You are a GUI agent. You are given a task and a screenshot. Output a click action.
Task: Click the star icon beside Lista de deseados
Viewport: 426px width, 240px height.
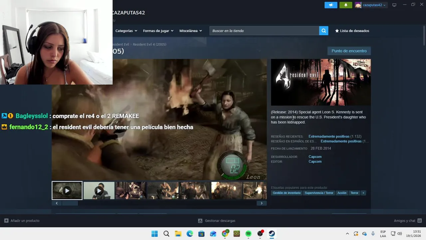point(337,31)
